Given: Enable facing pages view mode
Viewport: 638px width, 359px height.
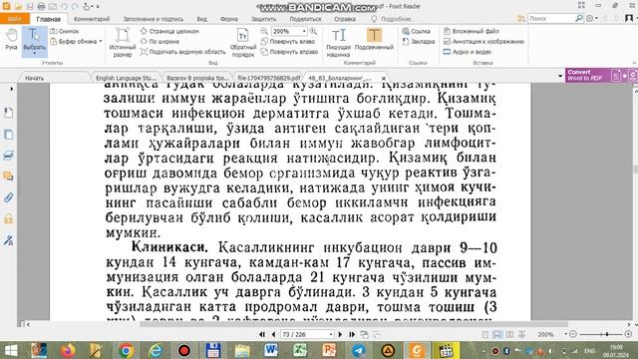Looking at the screenshot, I should 509,334.
